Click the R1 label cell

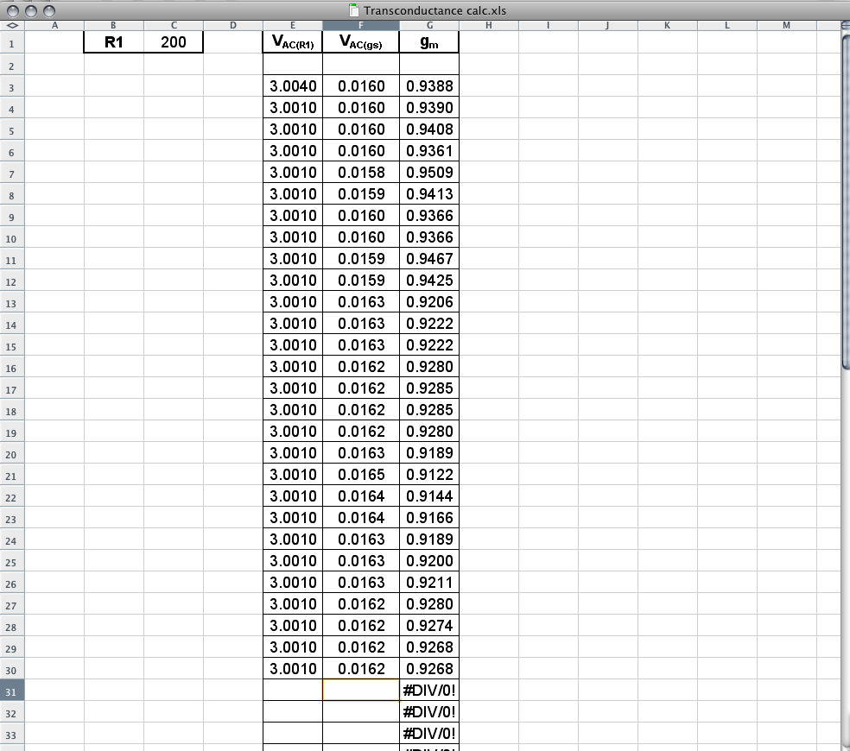pos(114,42)
